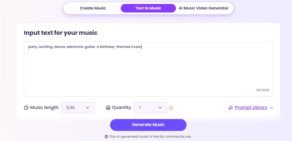Viewport: 292px width, 141px height.
Task: Open the Prompt Library link
Action: point(251,108)
